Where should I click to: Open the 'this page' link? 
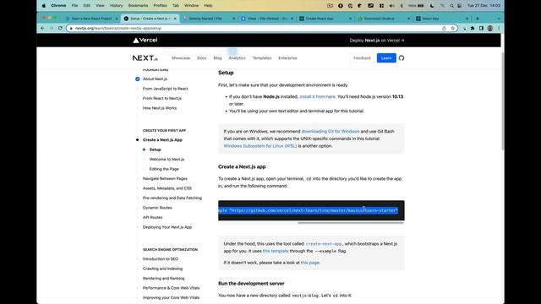coord(310,263)
